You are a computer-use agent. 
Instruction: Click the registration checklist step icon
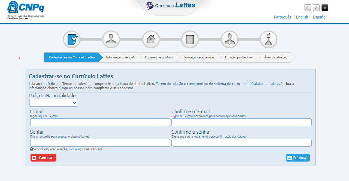click(x=71, y=39)
